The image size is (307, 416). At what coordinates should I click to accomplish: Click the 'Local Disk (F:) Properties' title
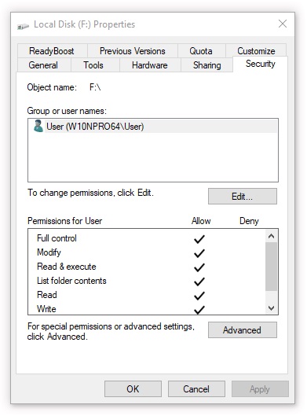[85, 24]
